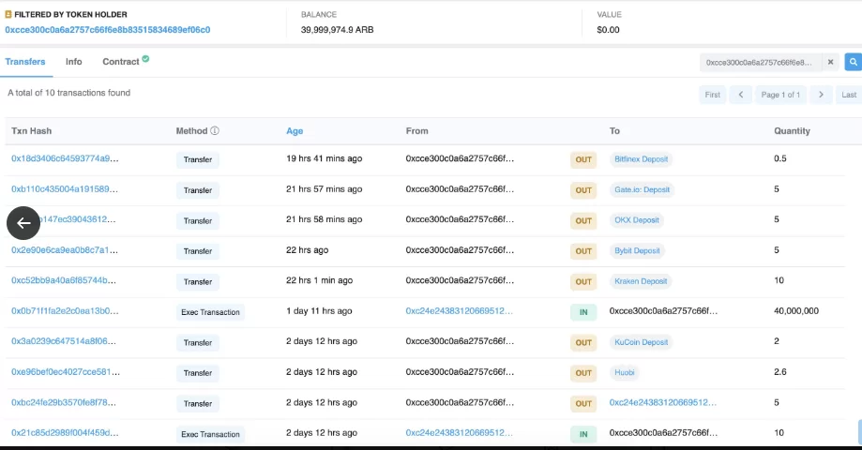
Task: Click the token holder filter icon
Action: 8,15
